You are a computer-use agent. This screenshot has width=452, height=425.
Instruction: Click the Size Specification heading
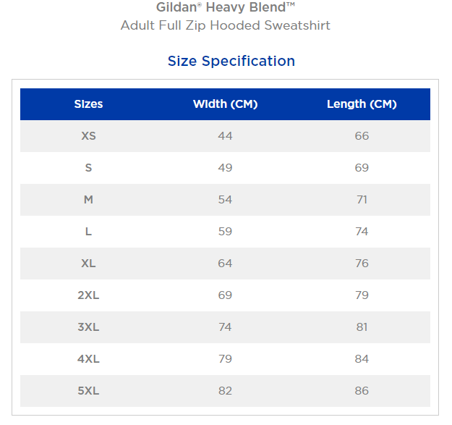pos(231,61)
